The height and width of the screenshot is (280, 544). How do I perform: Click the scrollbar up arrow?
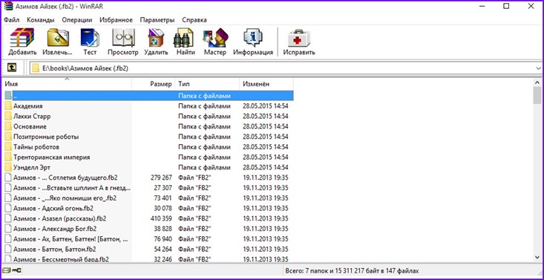537,82
